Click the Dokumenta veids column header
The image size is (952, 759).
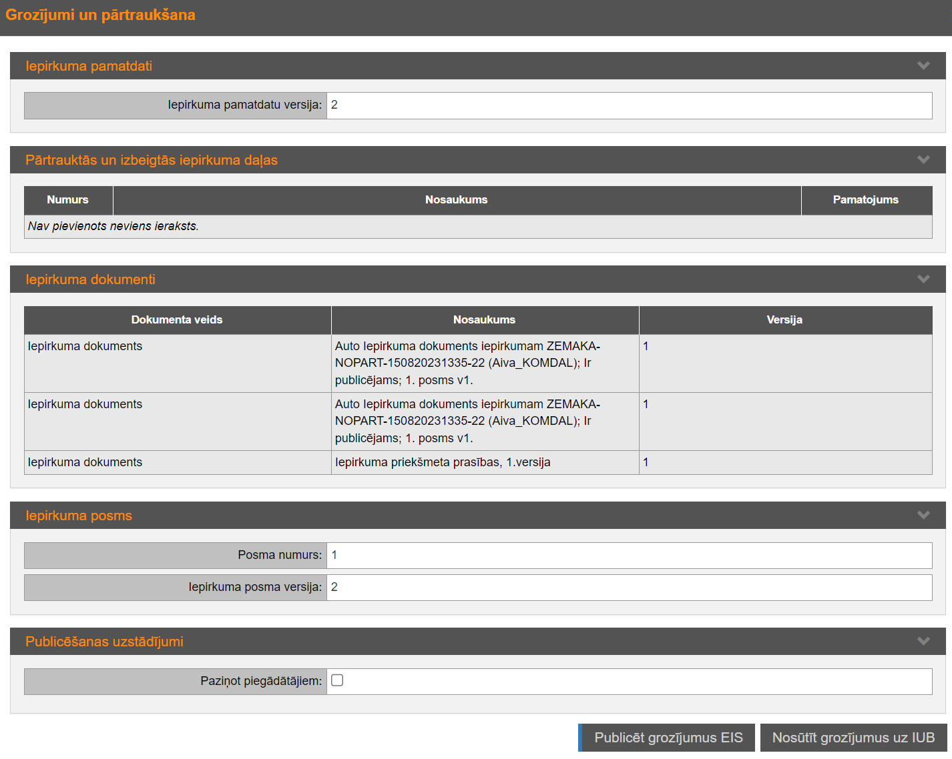(x=177, y=320)
